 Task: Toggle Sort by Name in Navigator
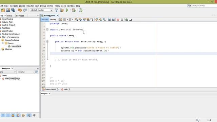click(29, 115)
